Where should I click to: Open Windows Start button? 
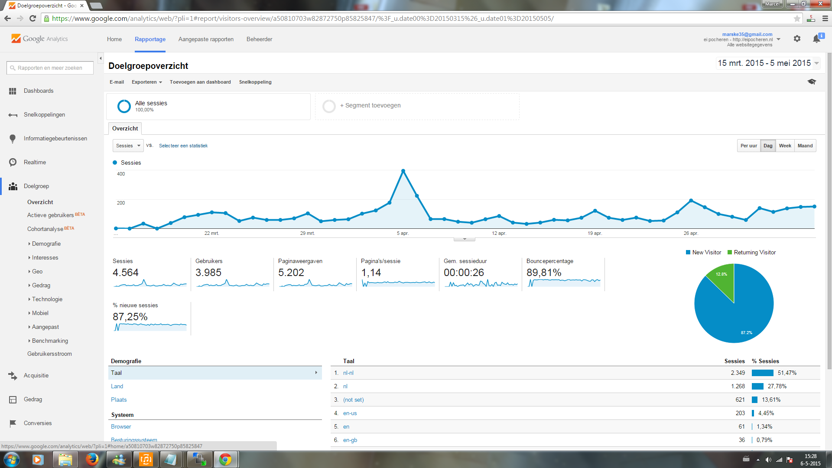[12, 459]
